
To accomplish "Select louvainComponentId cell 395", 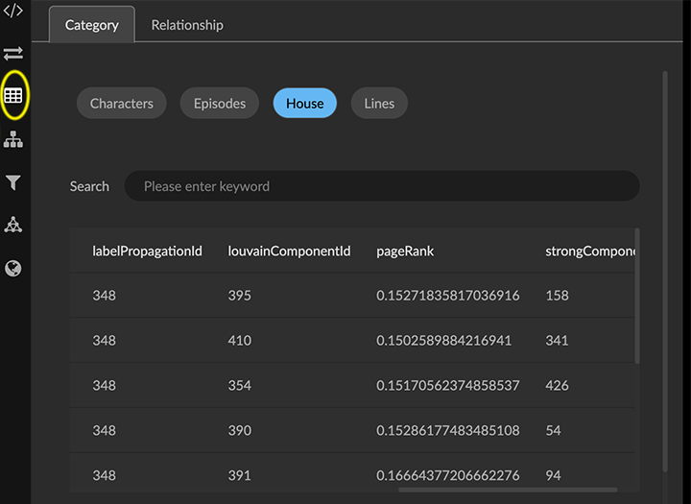I will [239, 295].
